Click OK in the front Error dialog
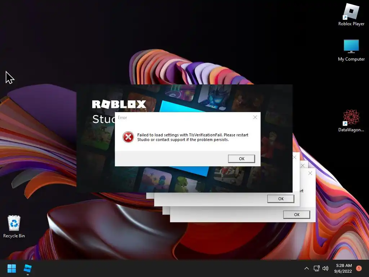The image size is (369, 277). coord(241,159)
